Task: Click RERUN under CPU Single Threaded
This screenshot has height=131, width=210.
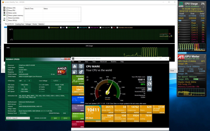Action: tap(162, 112)
